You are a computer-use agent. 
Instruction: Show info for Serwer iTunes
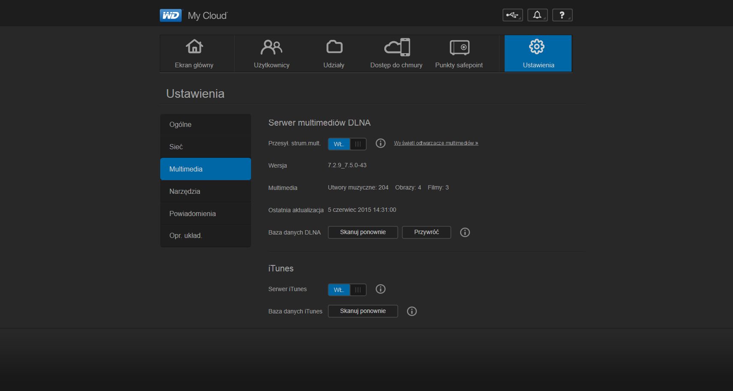[x=380, y=289]
